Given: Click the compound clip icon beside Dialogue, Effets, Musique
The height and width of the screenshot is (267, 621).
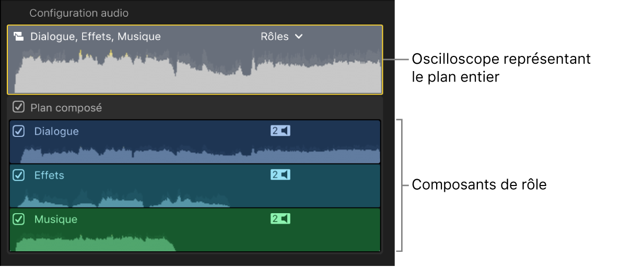Looking at the screenshot, I should point(18,37).
